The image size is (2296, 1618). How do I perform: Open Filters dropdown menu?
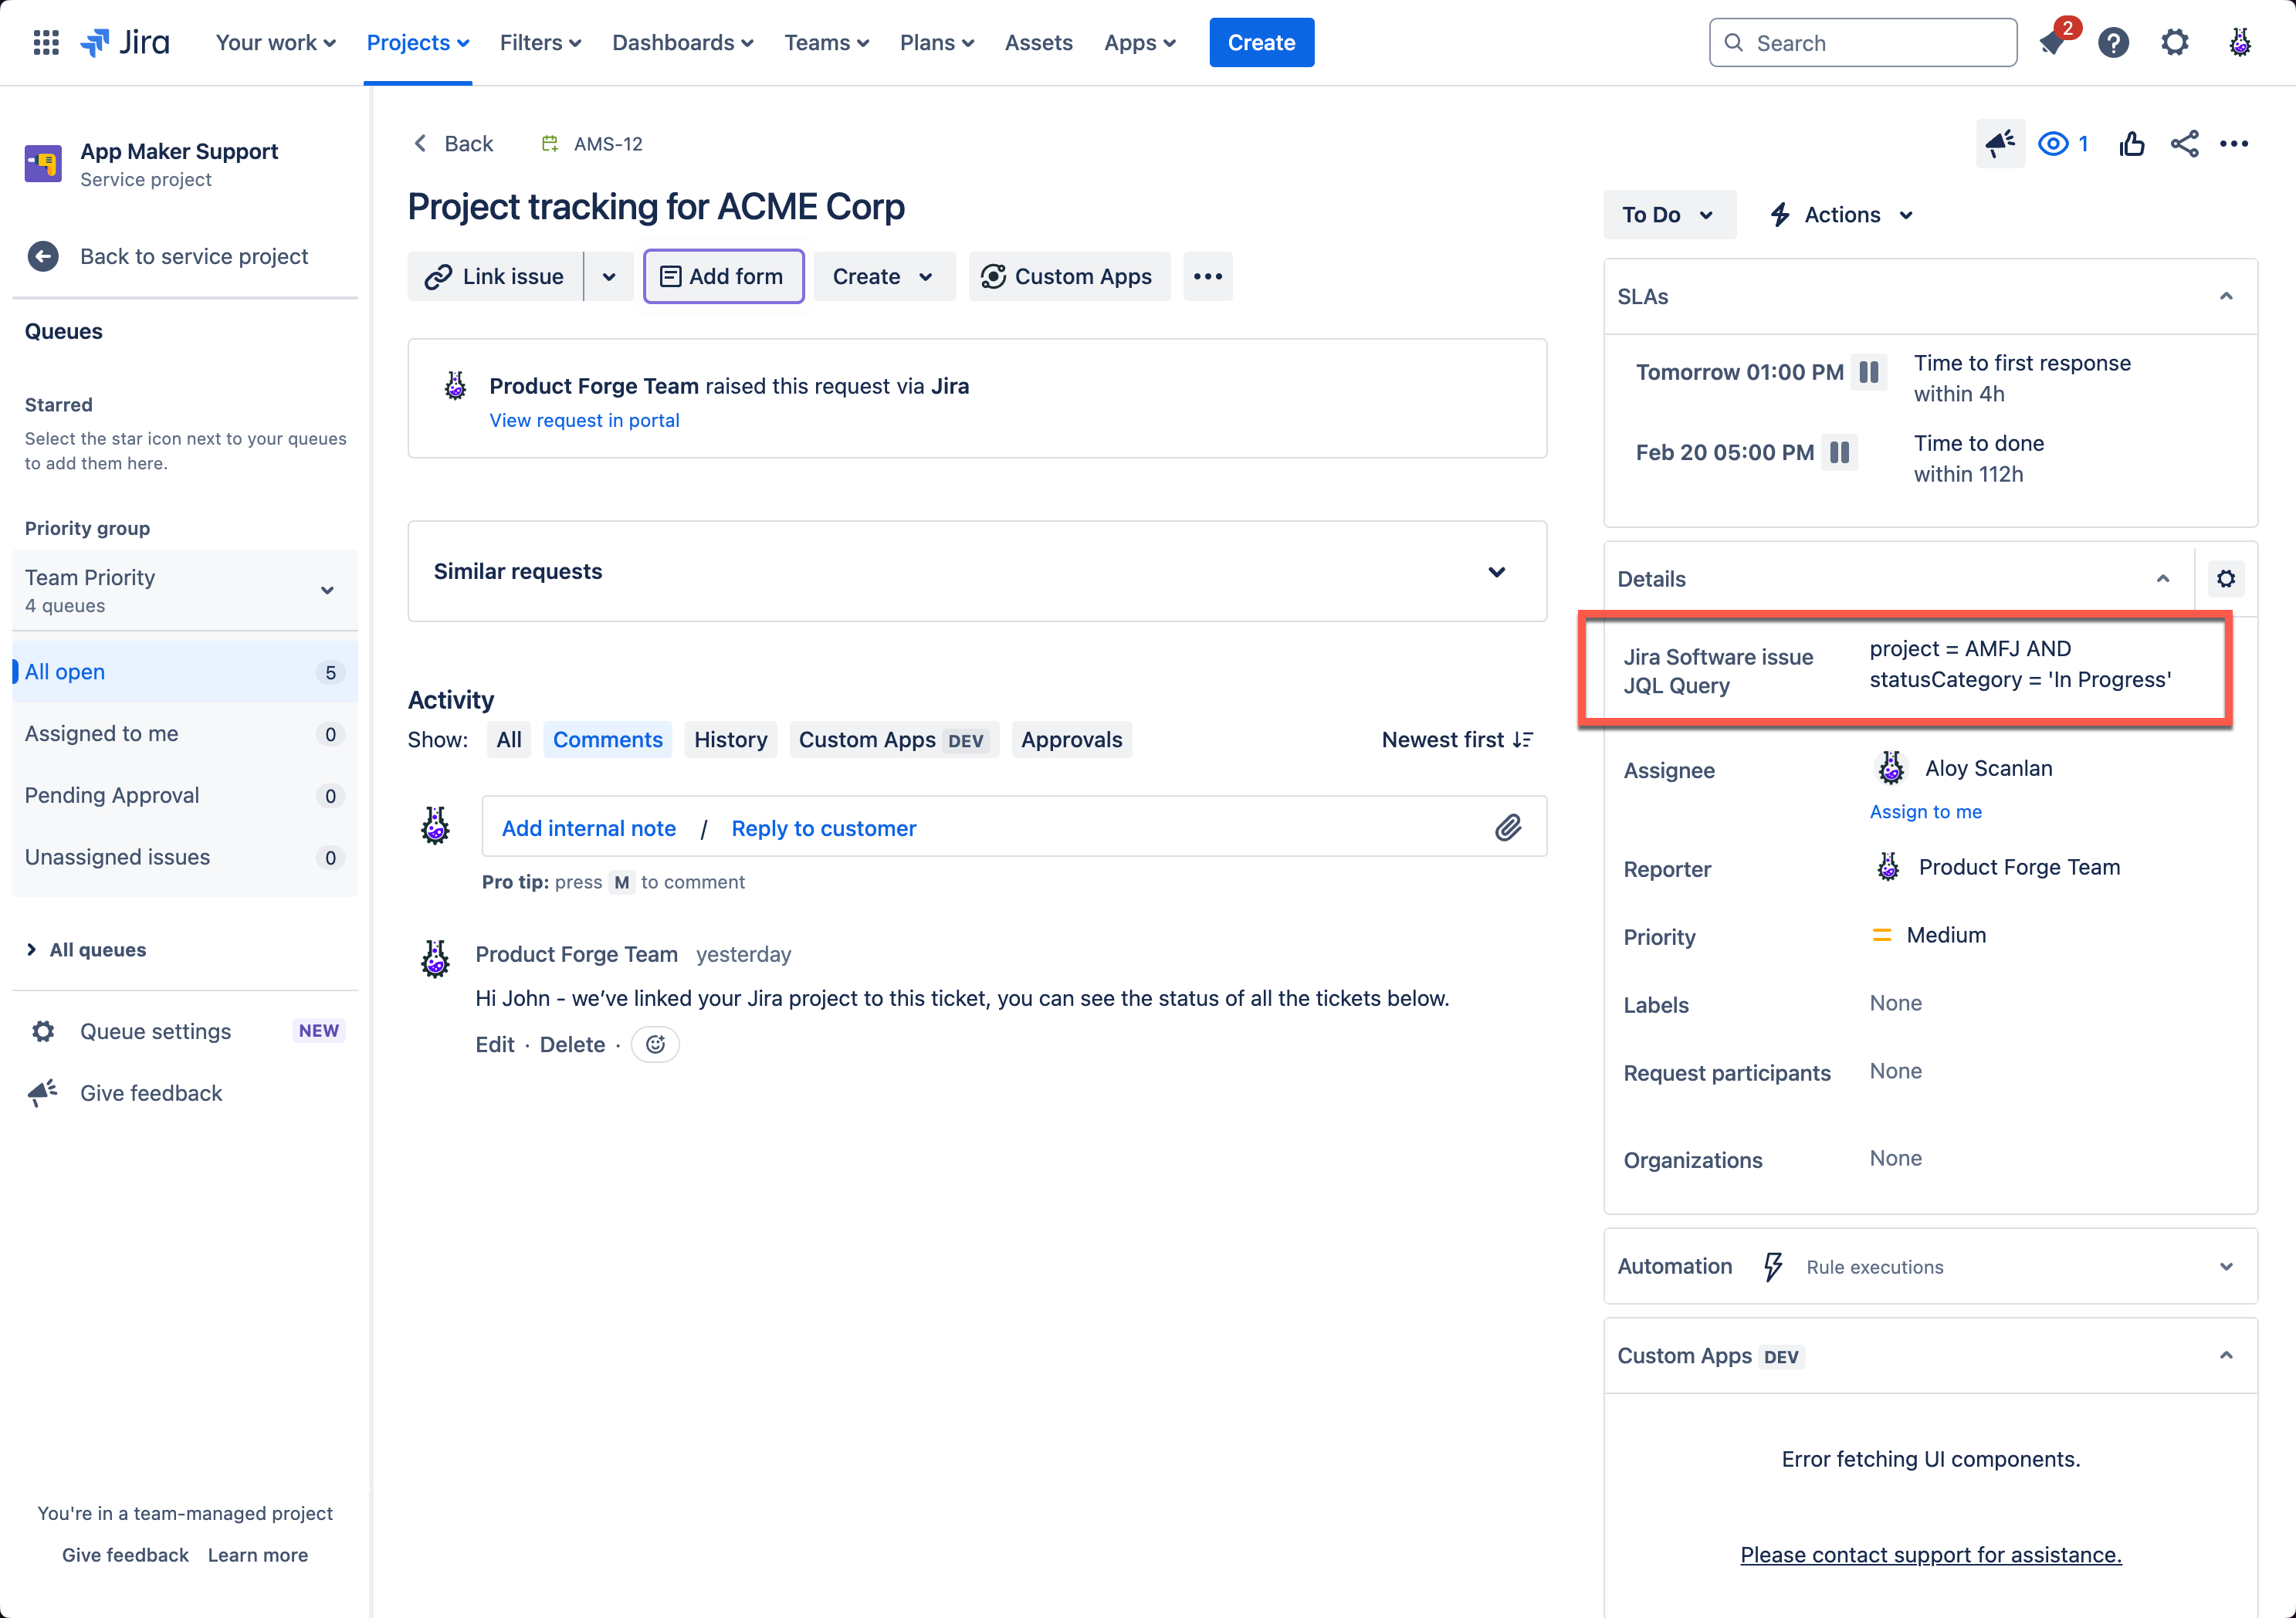540,43
